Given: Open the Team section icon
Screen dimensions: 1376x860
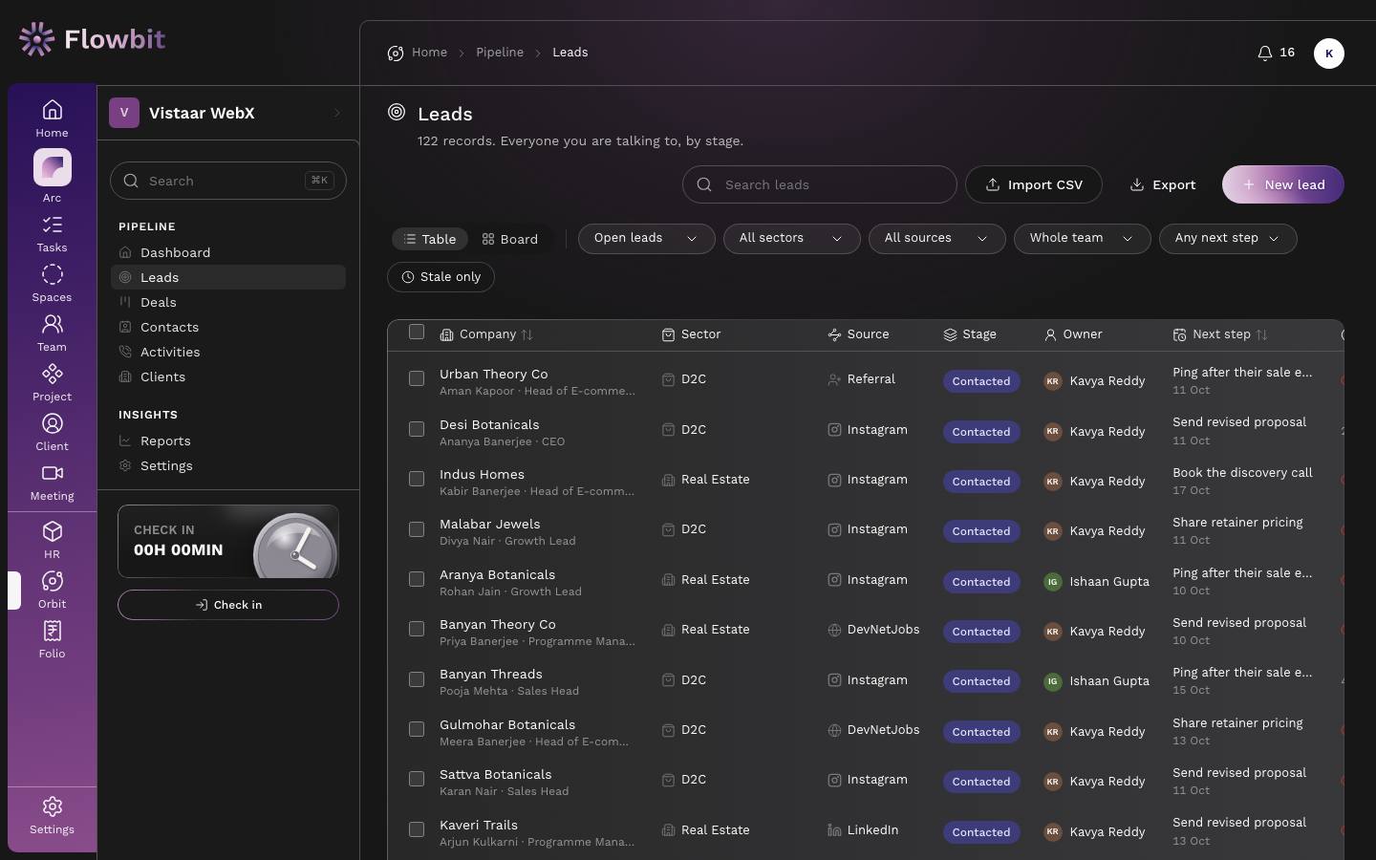Looking at the screenshot, I should coord(52,333).
